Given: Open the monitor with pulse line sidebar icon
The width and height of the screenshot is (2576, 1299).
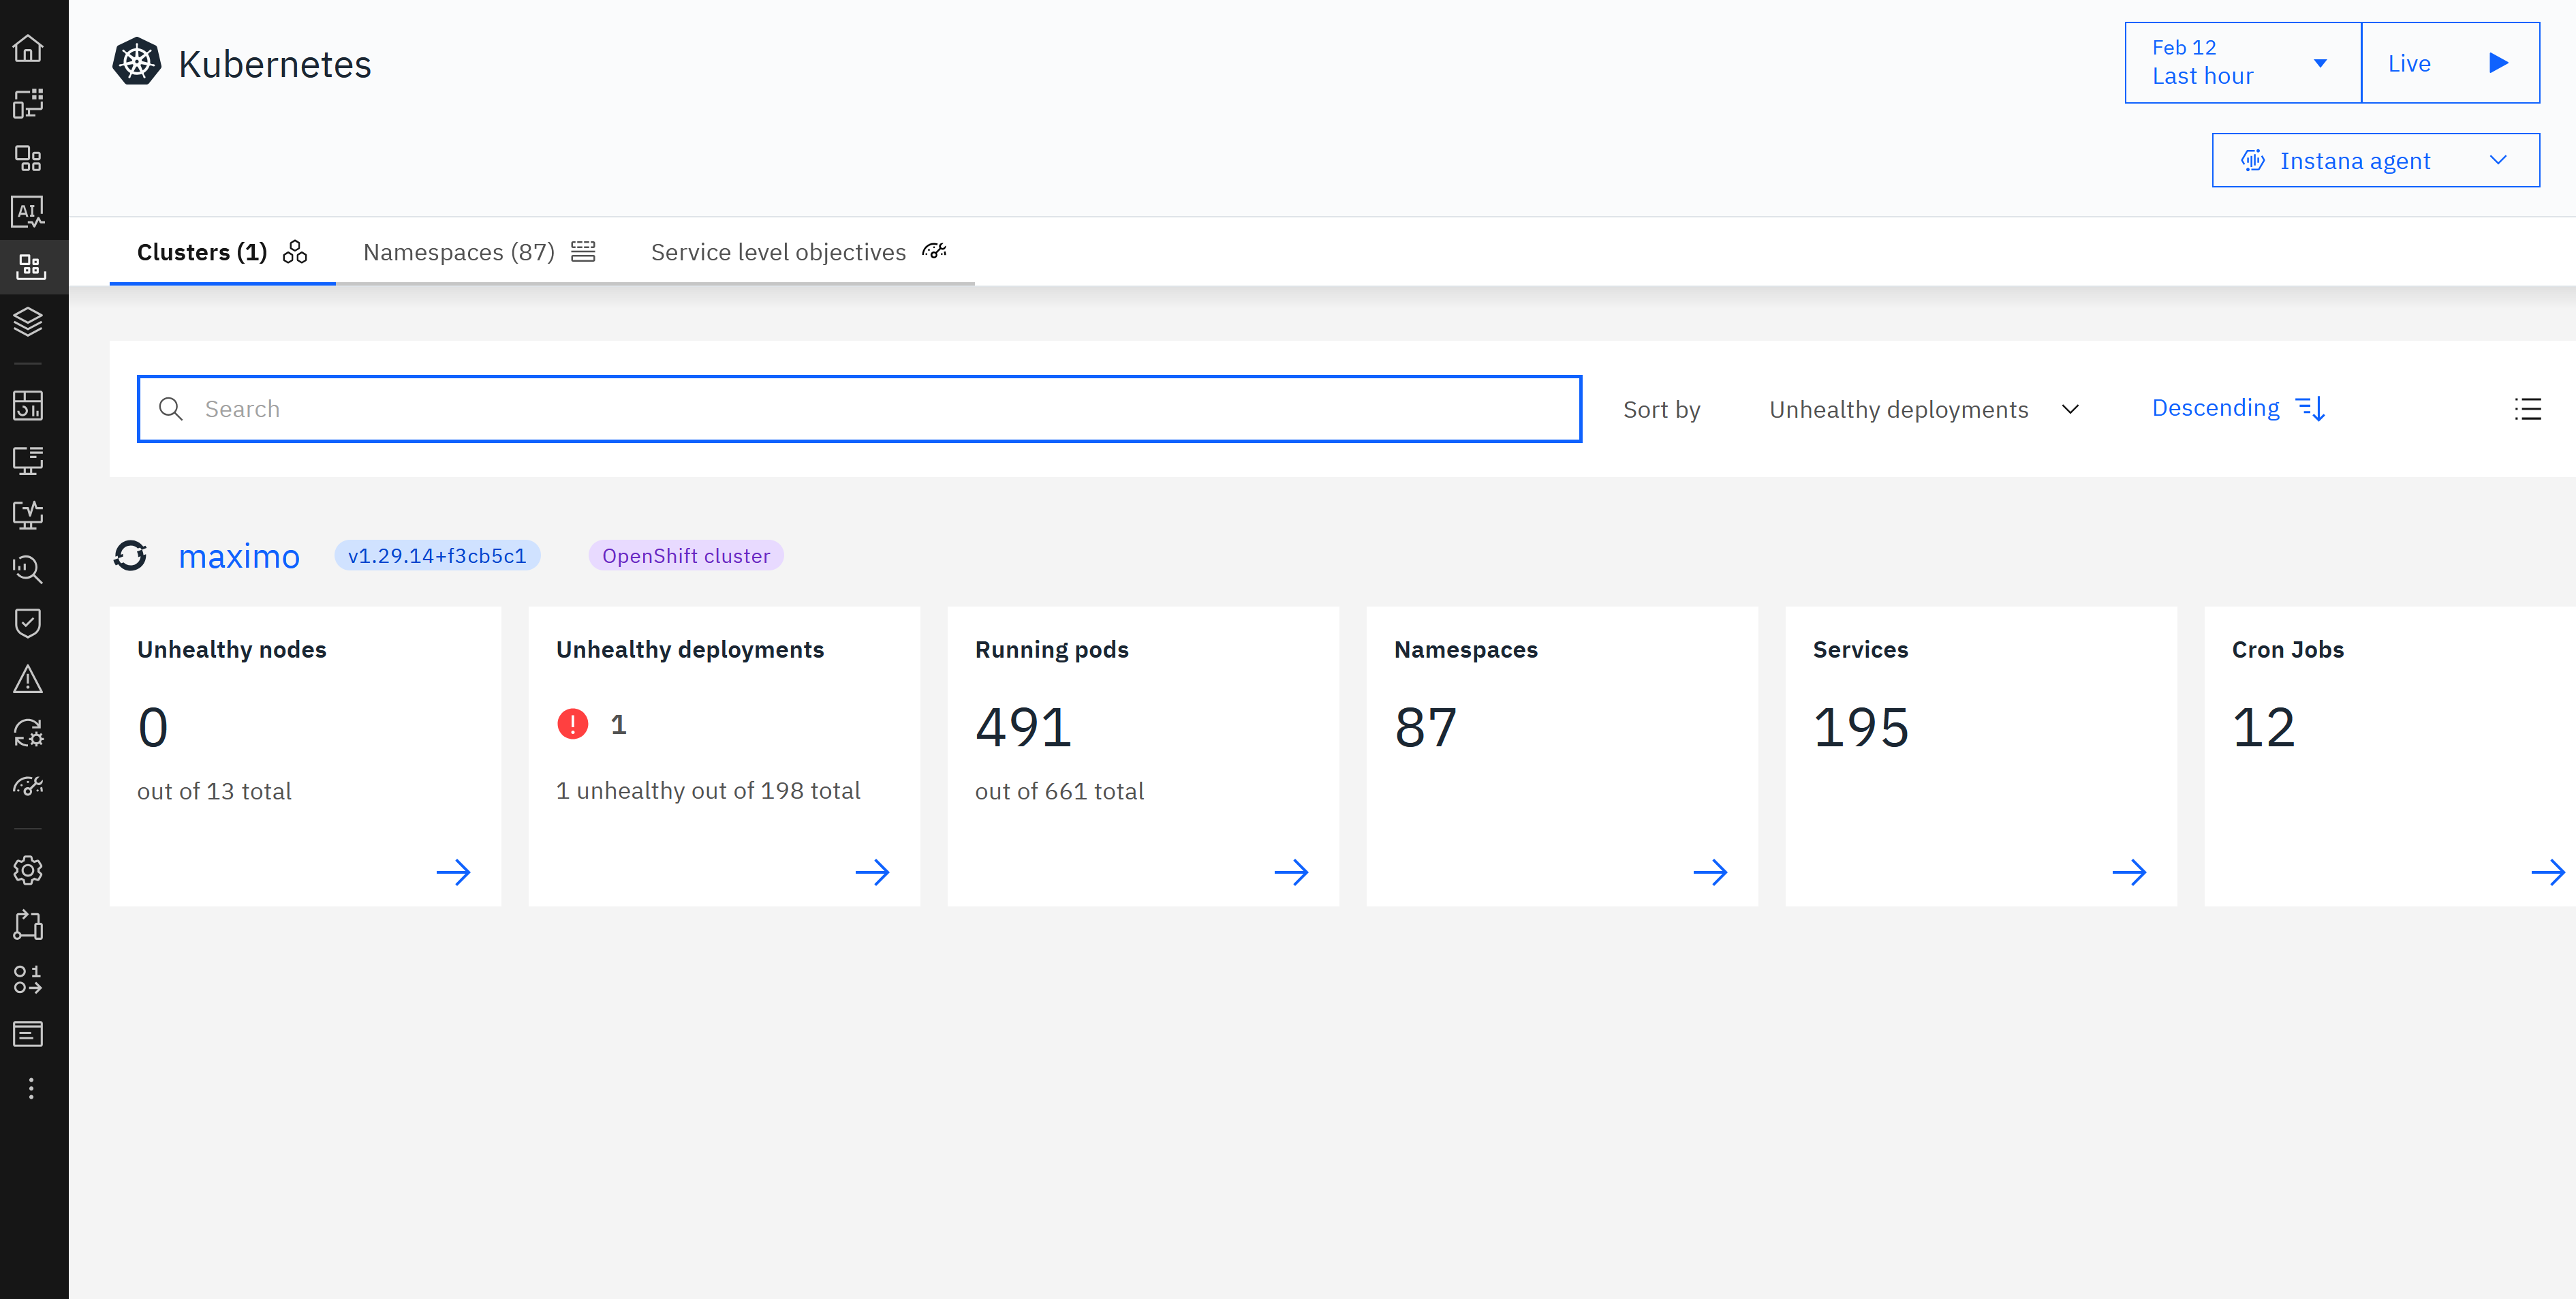Looking at the screenshot, I should 28,515.
